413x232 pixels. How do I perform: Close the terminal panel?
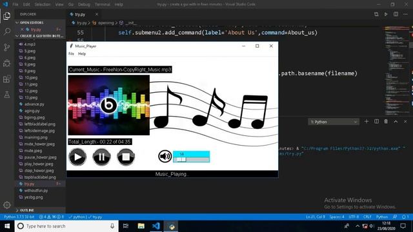click(405, 122)
